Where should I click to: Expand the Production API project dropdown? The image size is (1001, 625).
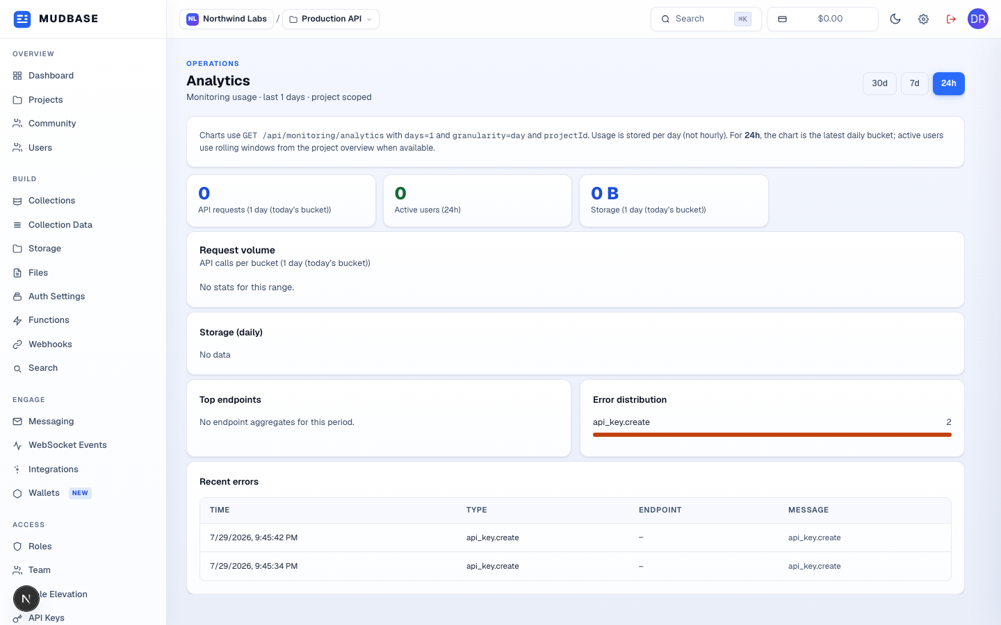tap(331, 19)
